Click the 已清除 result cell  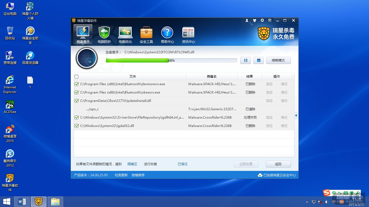click(250, 109)
